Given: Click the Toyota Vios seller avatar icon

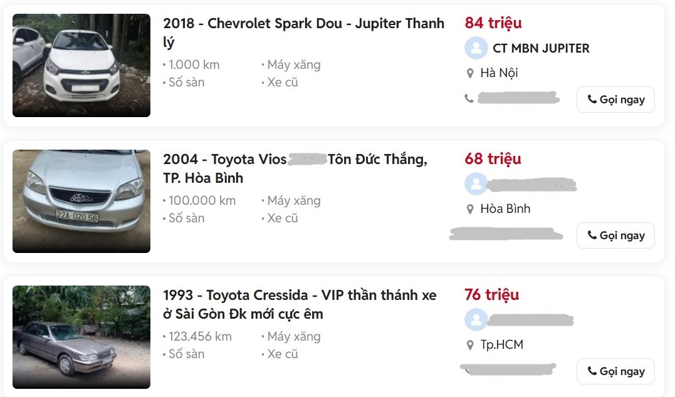Looking at the screenshot, I should 476,183.
